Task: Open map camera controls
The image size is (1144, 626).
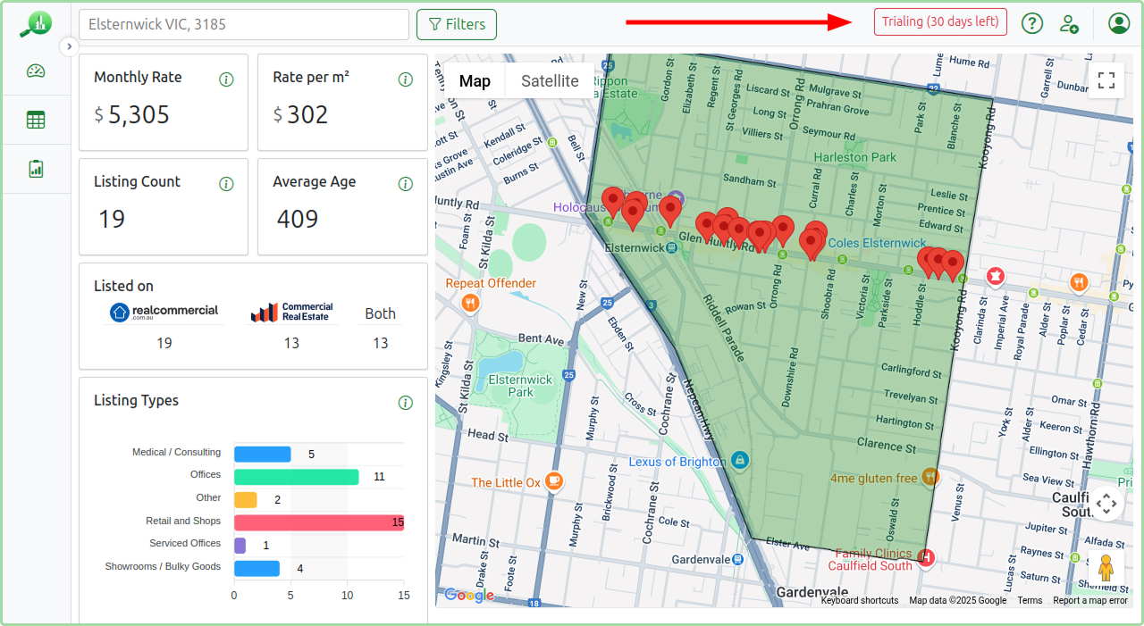Action: [1106, 505]
